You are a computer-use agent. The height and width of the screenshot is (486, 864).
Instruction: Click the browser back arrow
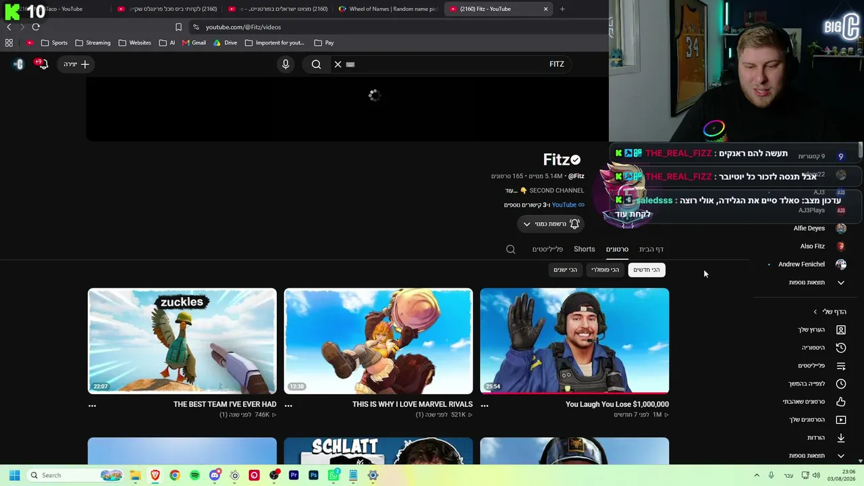pyautogui.click(x=9, y=27)
